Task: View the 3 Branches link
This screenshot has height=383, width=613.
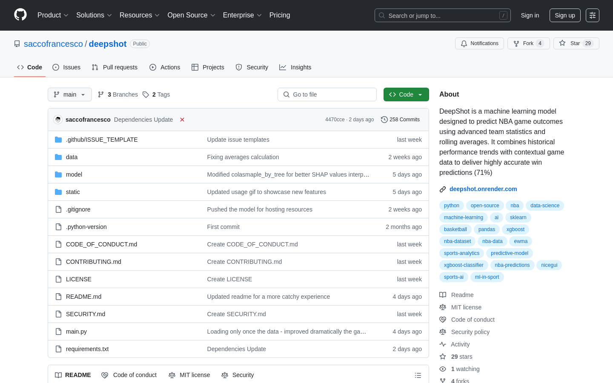Action: coord(118,94)
